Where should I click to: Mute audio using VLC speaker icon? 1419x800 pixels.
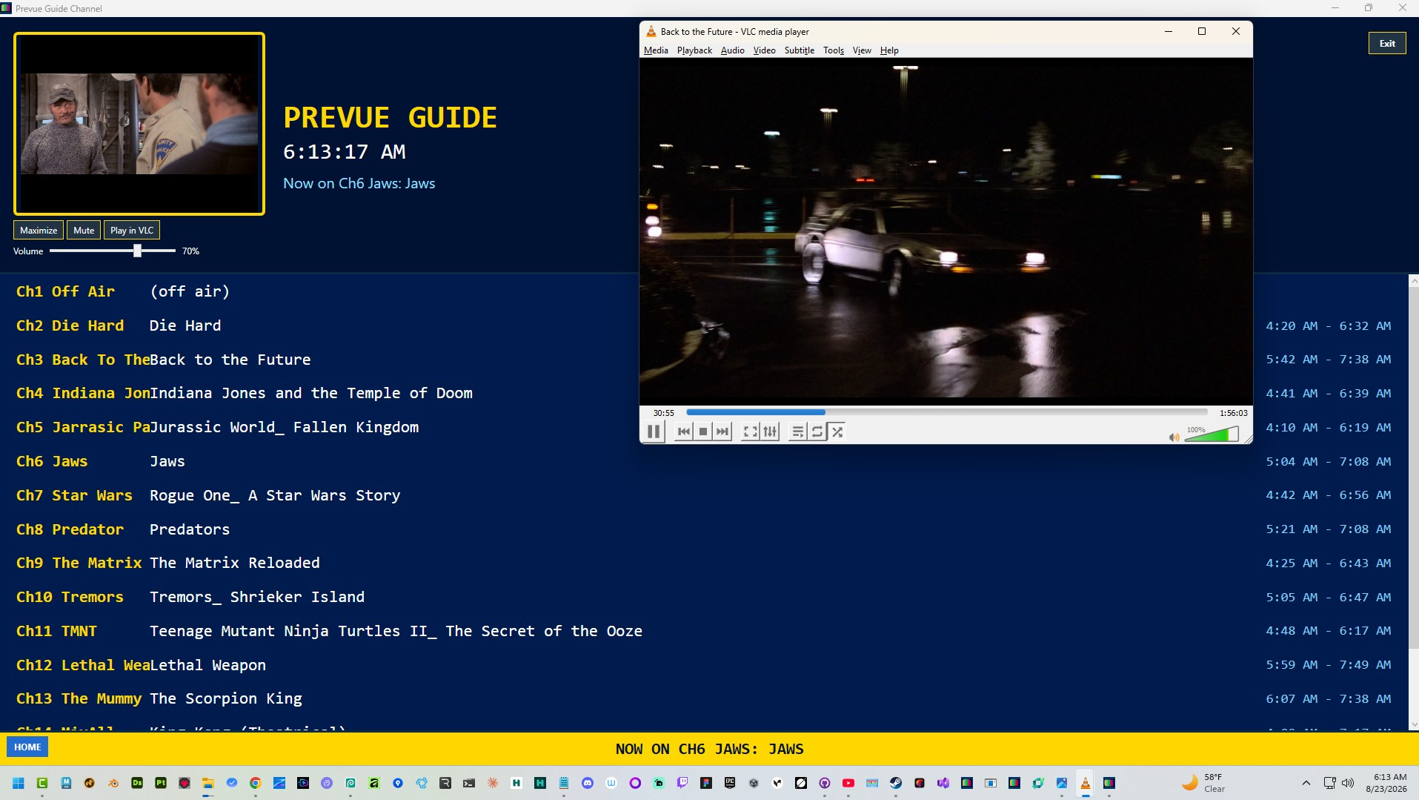pos(1174,437)
